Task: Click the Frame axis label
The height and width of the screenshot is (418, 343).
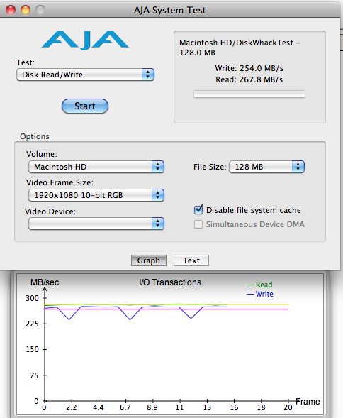Action: pyautogui.click(x=308, y=402)
